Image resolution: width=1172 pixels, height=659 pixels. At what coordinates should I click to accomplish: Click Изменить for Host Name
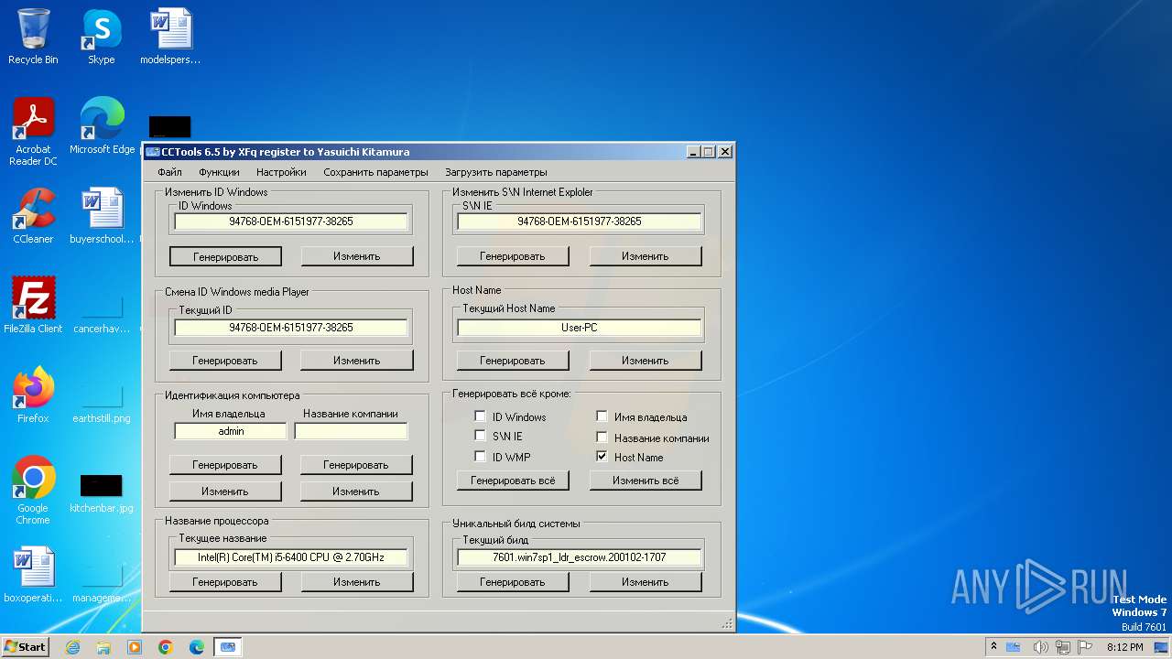click(646, 361)
